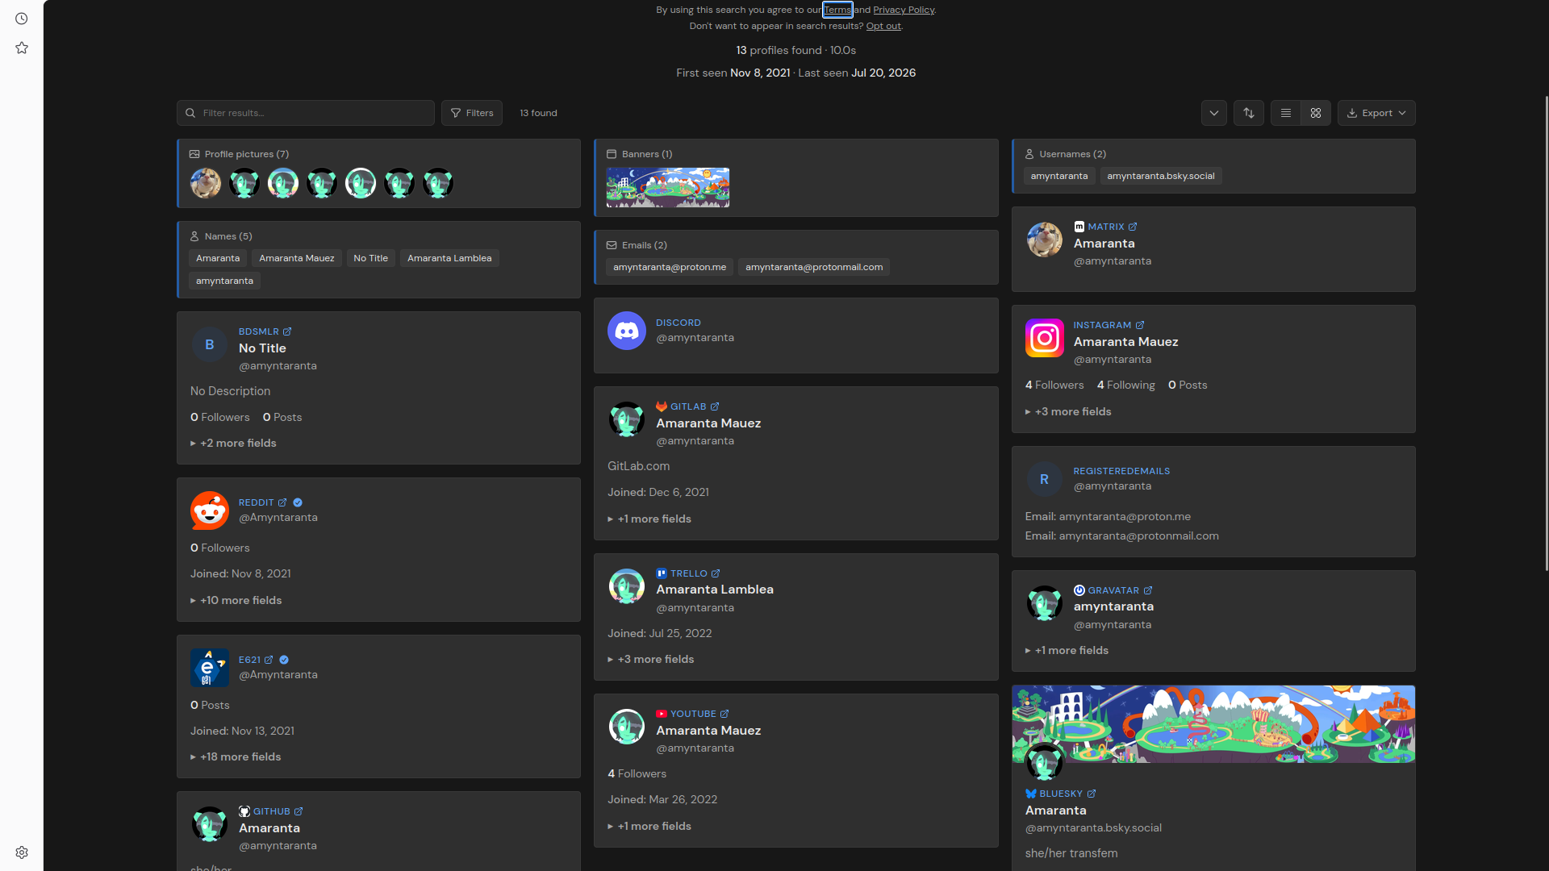Click the Discord logo avatar
The image size is (1549, 871).
627,331
